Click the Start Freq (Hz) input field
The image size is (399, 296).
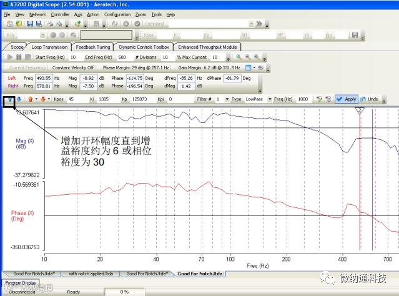76,57
